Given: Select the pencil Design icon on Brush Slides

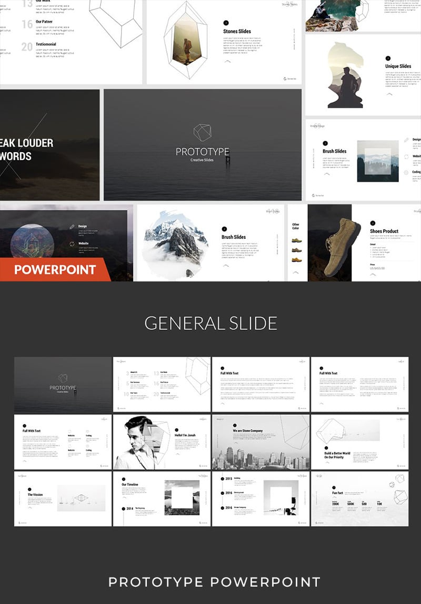Looking at the screenshot, I should pos(406,139).
